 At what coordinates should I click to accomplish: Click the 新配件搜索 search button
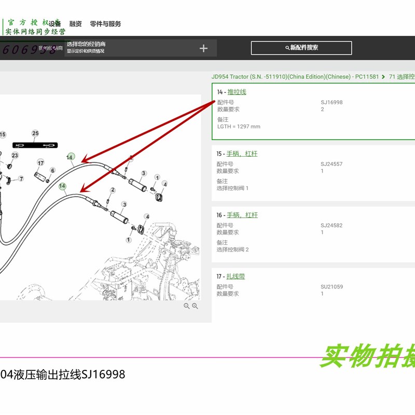301,48
